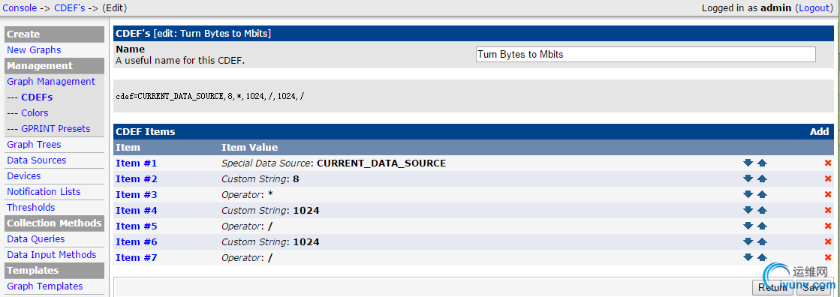840x297 pixels.
Task: Go to Data Sources
Action: point(37,160)
